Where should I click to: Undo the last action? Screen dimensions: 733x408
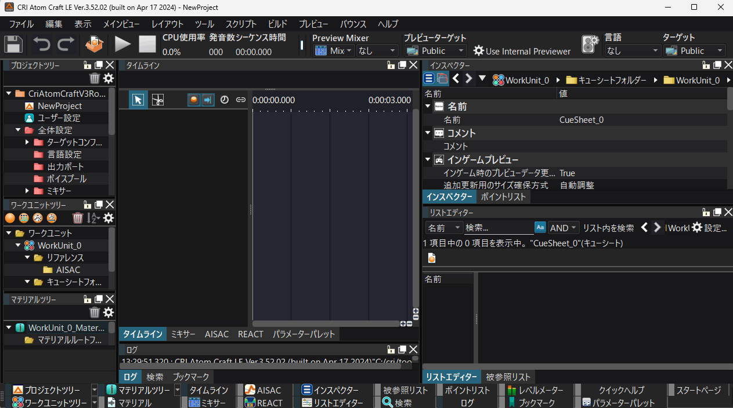(41, 45)
